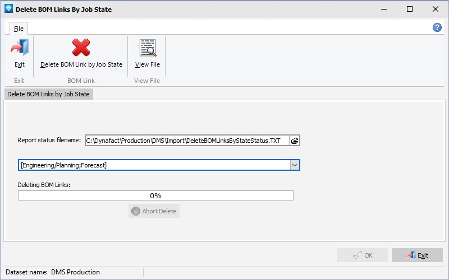
Task: Click the Abort Delete stop hand icon
Action: click(x=135, y=211)
